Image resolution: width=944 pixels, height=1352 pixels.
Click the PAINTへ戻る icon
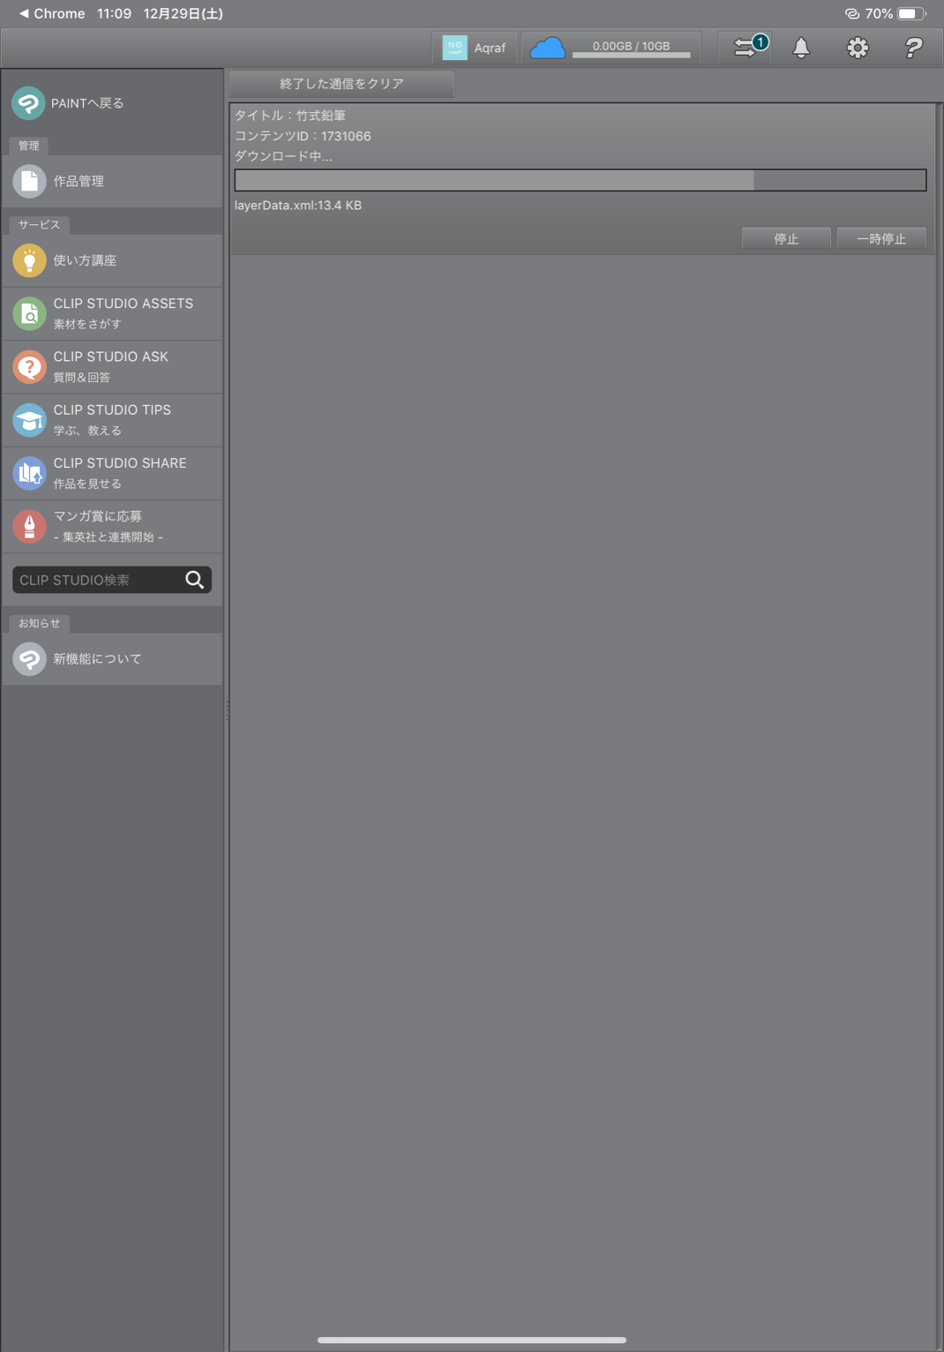pyautogui.click(x=28, y=103)
